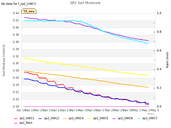171x128 pixels.
Task: Click the yellow sp2_VWC5 line in plot
Action: tap(86, 67)
